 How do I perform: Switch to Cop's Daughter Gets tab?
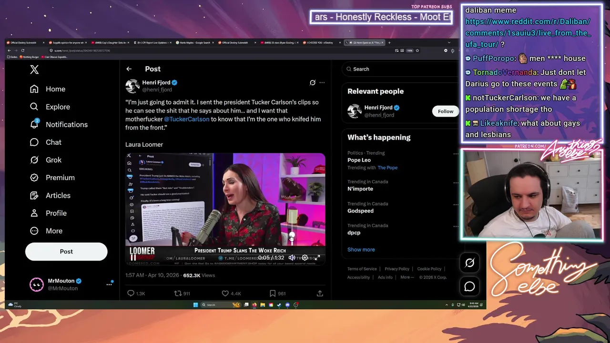pos(111,42)
